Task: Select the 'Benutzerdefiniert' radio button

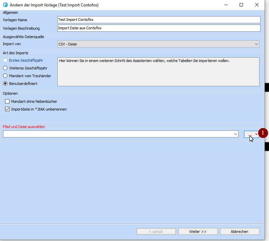Action: [x=5, y=84]
